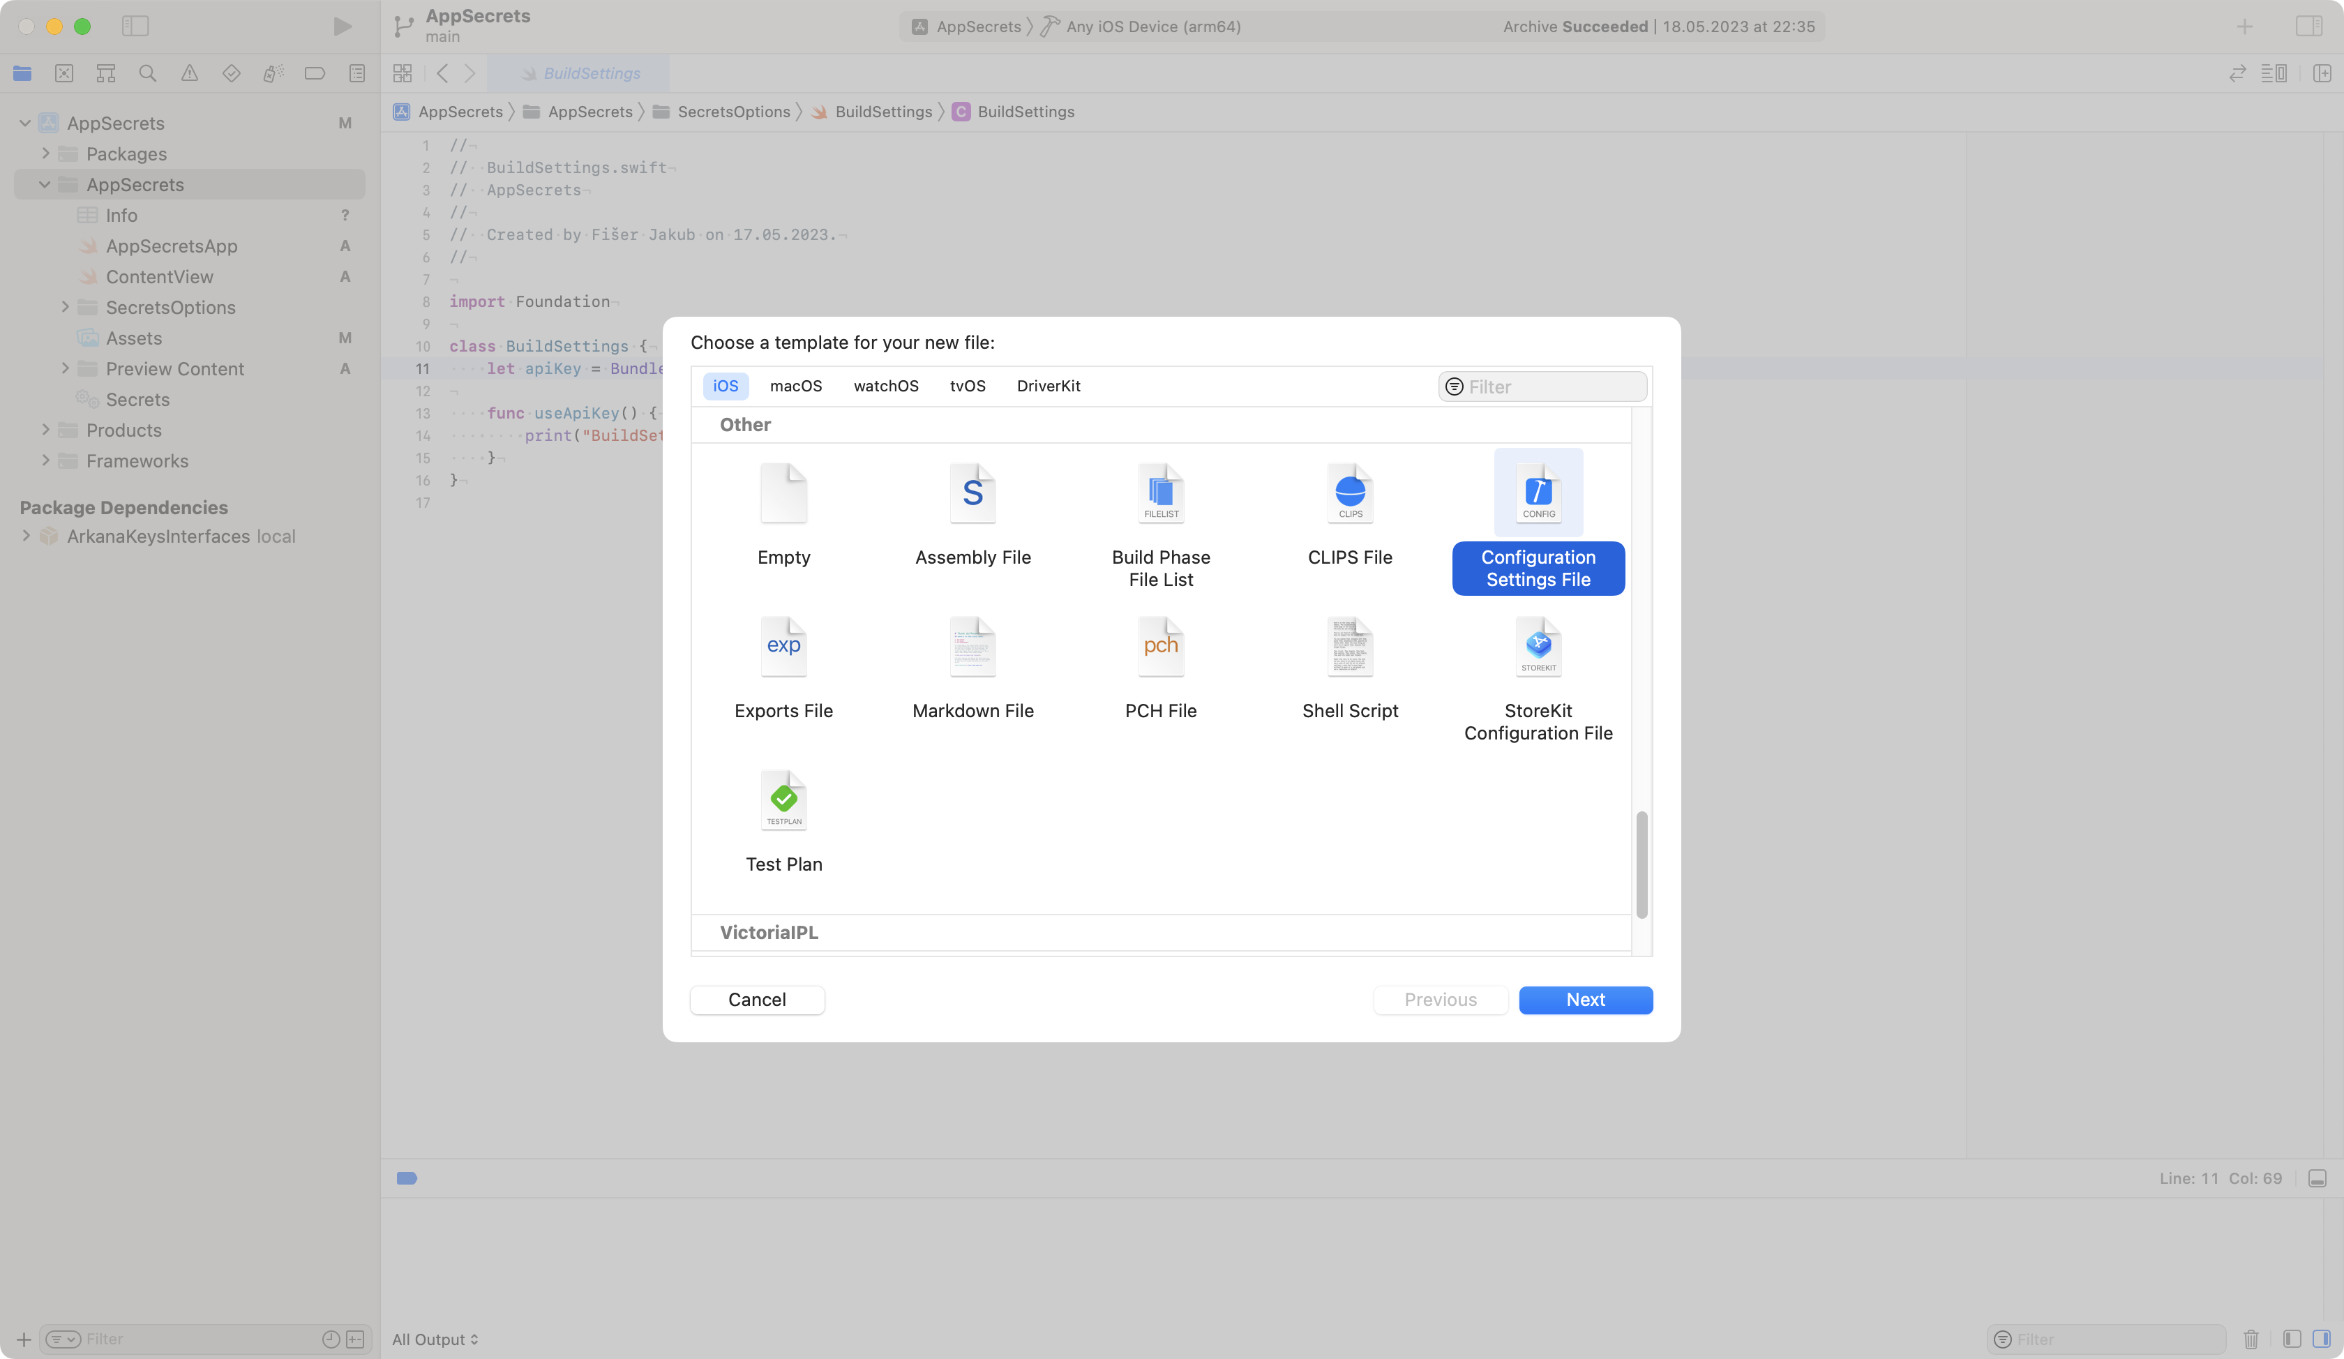The width and height of the screenshot is (2344, 1359).
Task: Choose the Any iOS Device destination
Action: coord(1141,26)
